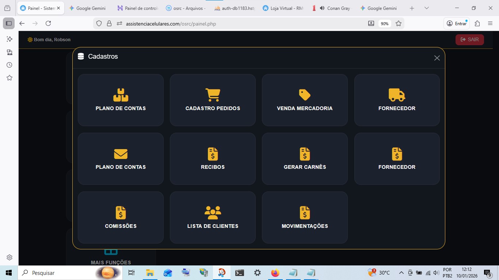Switch to the Loja Virtual browser tab
This screenshot has width=499, height=280.
tap(283, 8)
